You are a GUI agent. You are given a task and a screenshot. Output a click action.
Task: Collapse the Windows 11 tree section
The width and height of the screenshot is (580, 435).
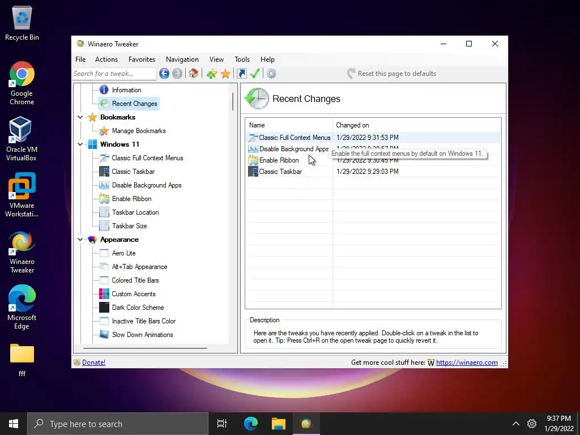pyautogui.click(x=80, y=144)
